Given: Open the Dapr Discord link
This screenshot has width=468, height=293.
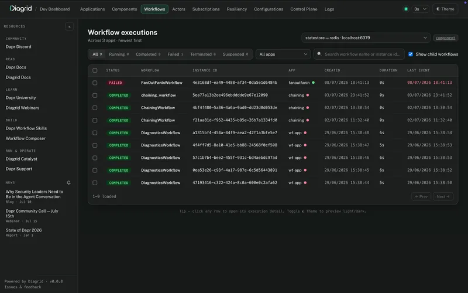Looking at the screenshot, I should click(x=18, y=47).
